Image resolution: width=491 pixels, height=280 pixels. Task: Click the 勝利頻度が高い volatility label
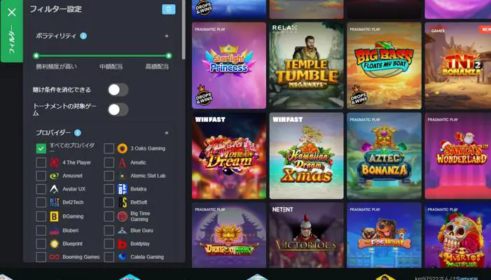pyautogui.click(x=56, y=66)
